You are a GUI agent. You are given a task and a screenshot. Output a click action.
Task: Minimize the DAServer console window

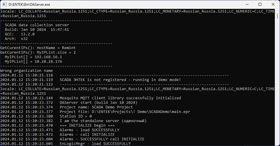point(246,5)
